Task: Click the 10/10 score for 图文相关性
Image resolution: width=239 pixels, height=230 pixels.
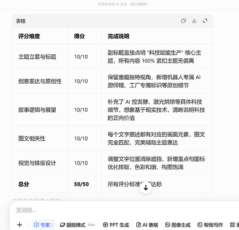Action: [81, 138]
